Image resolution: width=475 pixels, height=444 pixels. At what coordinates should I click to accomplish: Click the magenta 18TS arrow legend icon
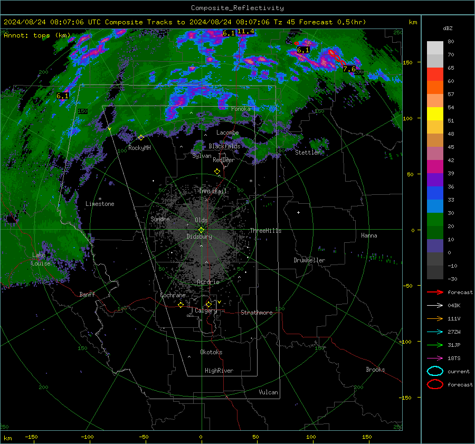[435, 358]
